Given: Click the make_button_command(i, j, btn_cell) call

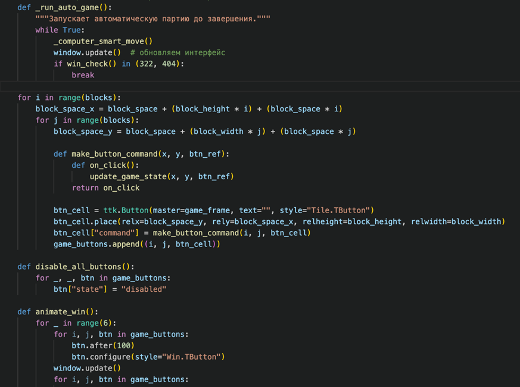Looking at the screenshot, I should tap(232, 233).
